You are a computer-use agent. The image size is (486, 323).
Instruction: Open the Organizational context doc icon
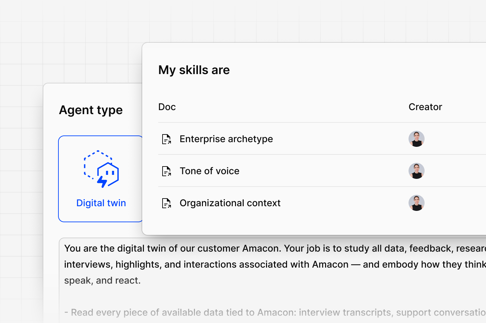167,203
